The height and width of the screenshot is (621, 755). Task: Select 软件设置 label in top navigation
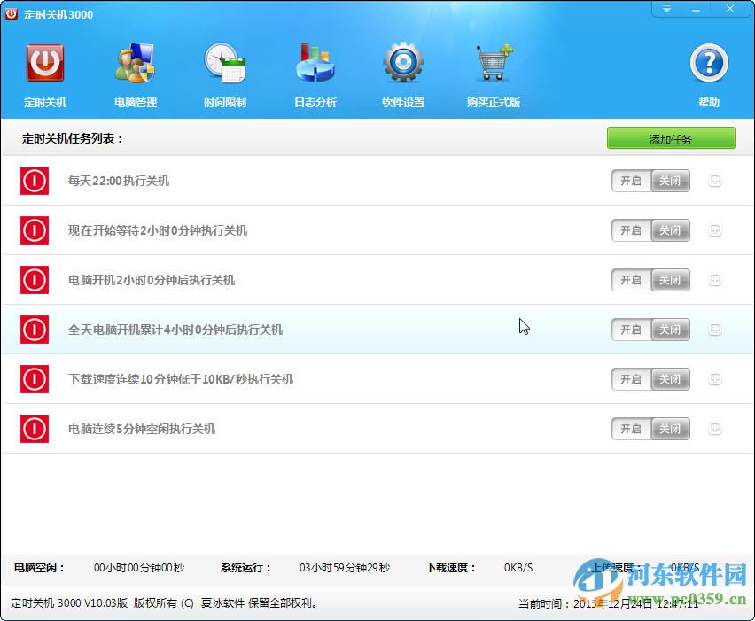(x=403, y=102)
